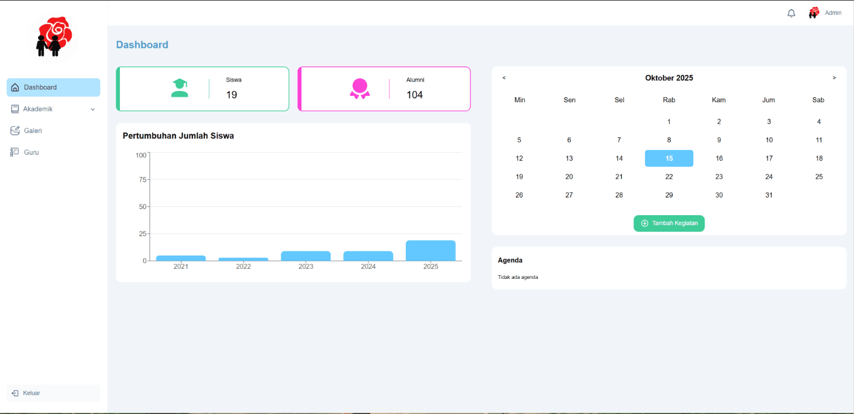This screenshot has height=414, width=854.
Task: Open the Dashboard menu item
Action: [54, 87]
